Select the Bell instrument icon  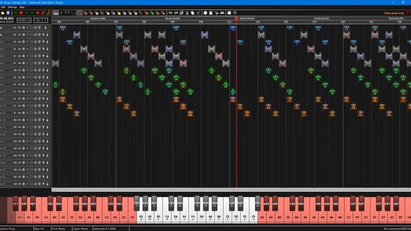[119, 13]
